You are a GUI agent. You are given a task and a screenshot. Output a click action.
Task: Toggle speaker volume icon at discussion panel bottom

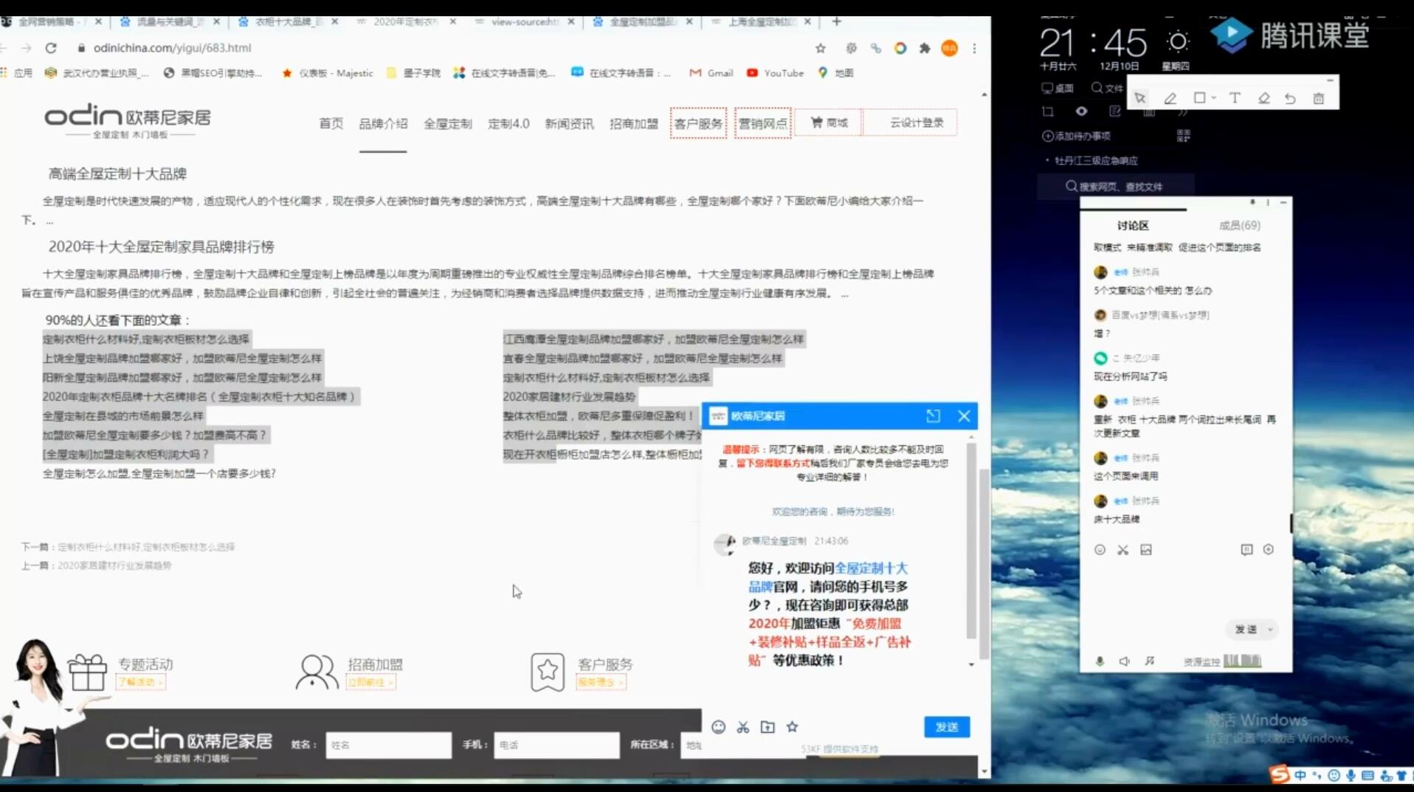pyautogui.click(x=1124, y=661)
